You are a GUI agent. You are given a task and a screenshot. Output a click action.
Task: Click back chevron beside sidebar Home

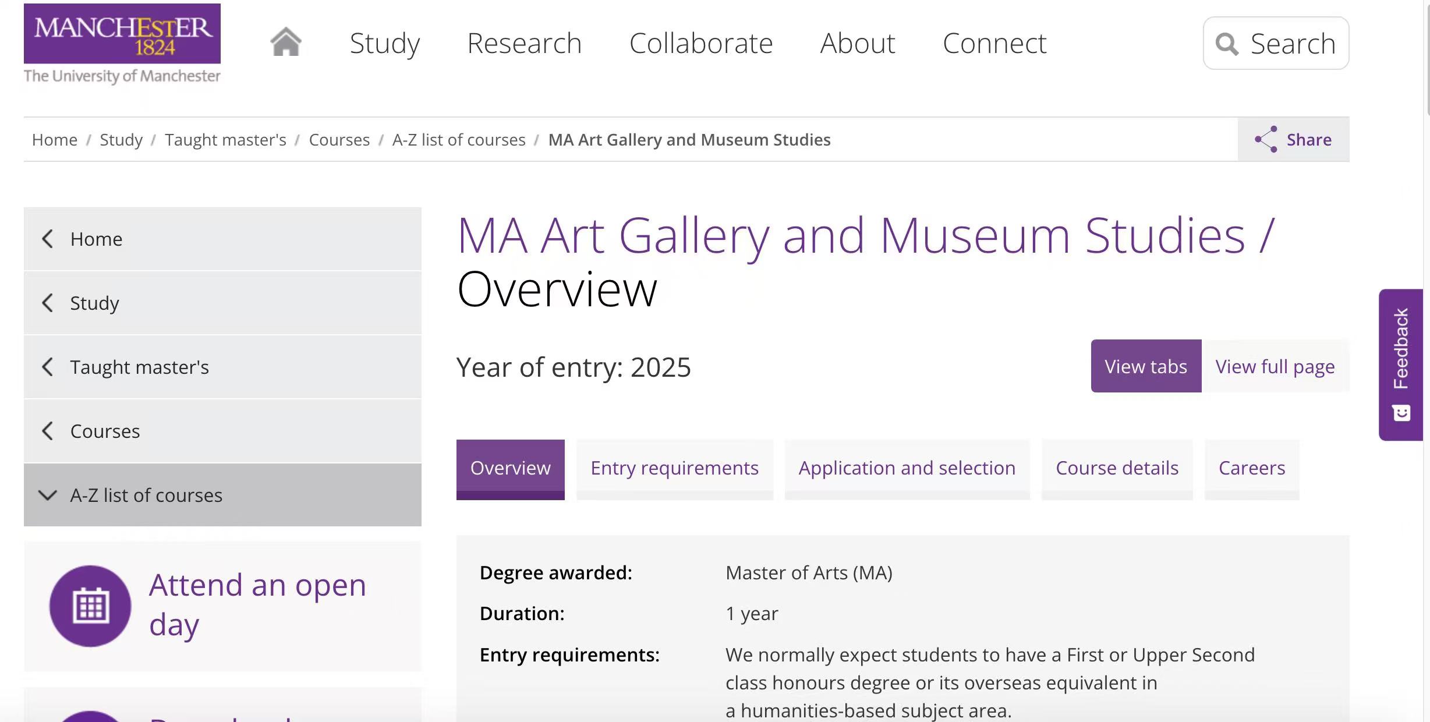pos(48,239)
